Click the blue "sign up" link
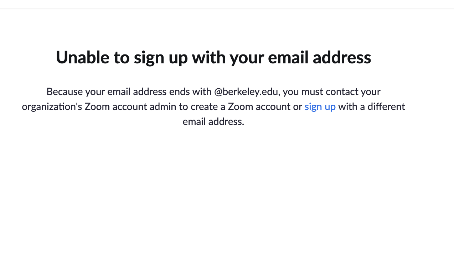The width and height of the screenshot is (454, 272). click(x=320, y=107)
